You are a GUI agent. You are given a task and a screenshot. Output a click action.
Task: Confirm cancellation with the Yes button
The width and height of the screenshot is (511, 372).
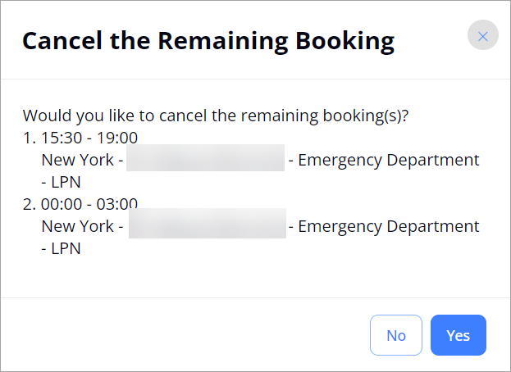[x=459, y=335]
